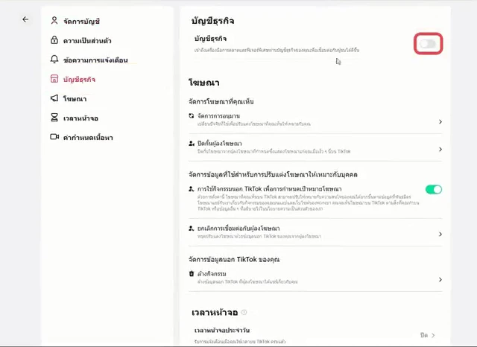The image size is (477, 347).
Task: Go back using the left arrow
Action: click(25, 20)
